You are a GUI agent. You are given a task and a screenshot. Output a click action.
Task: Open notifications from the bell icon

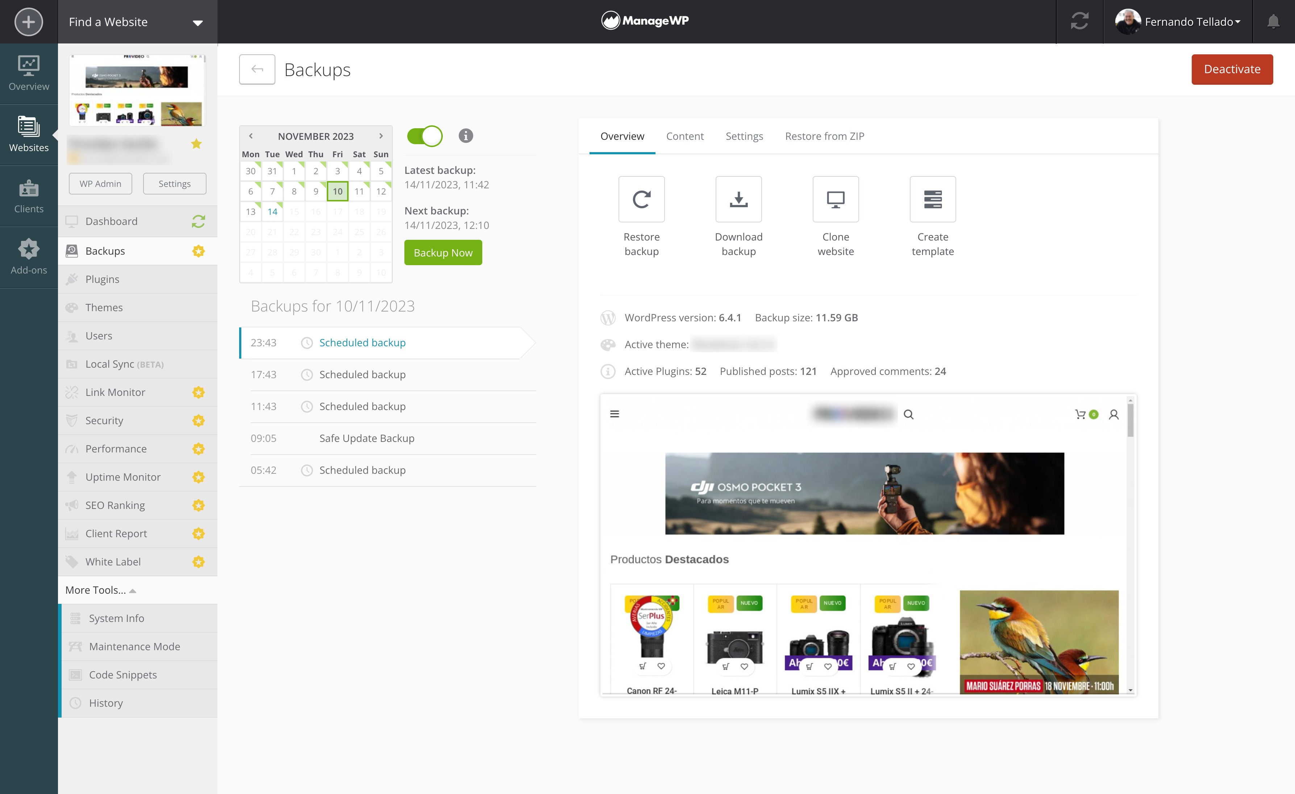(1273, 21)
